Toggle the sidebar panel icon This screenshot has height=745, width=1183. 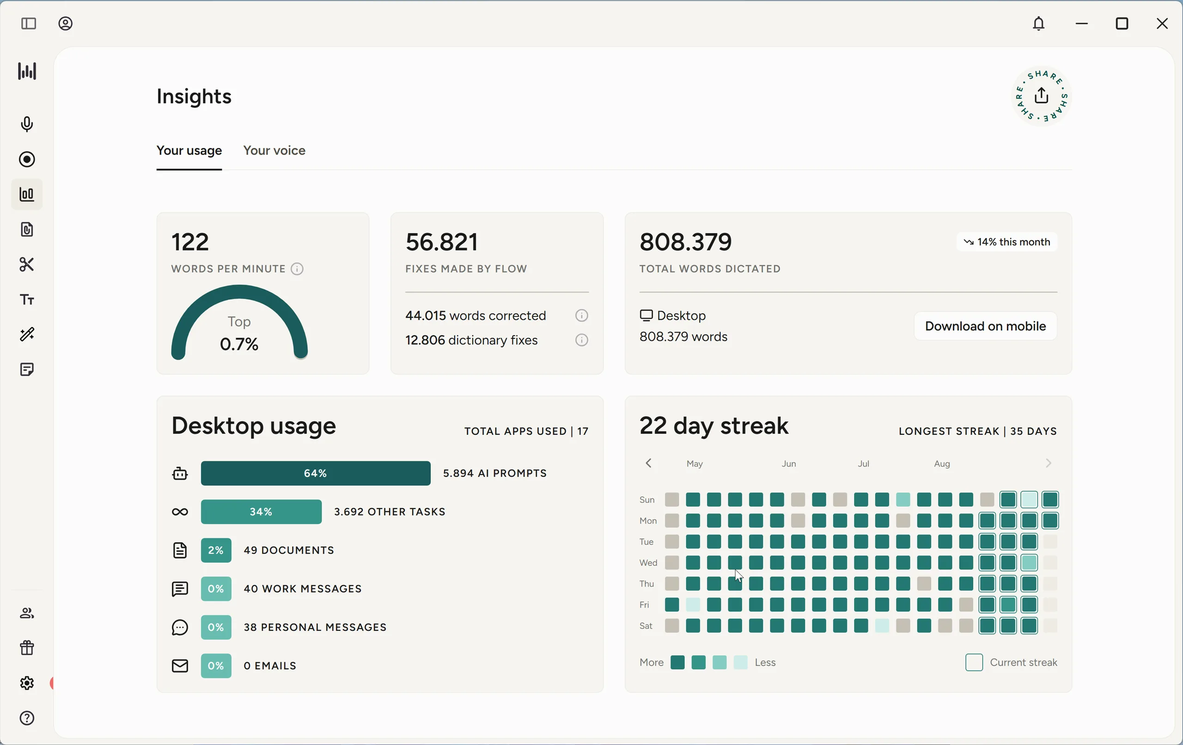pos(29,24)
